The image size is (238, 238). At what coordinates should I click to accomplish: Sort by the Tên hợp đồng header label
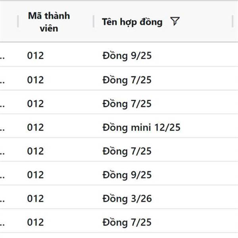point(132,22)
